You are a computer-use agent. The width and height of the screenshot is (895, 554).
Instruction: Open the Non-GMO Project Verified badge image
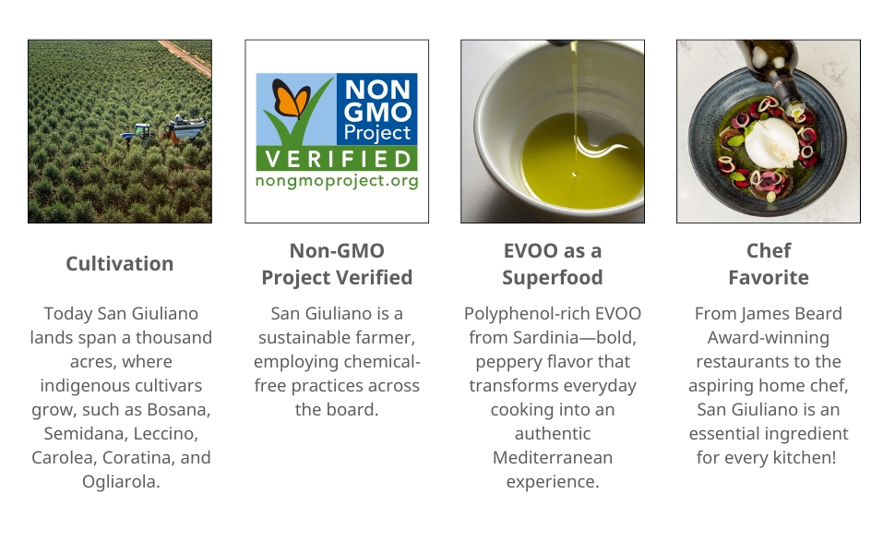pyautogui.click(x=337, y=131)
